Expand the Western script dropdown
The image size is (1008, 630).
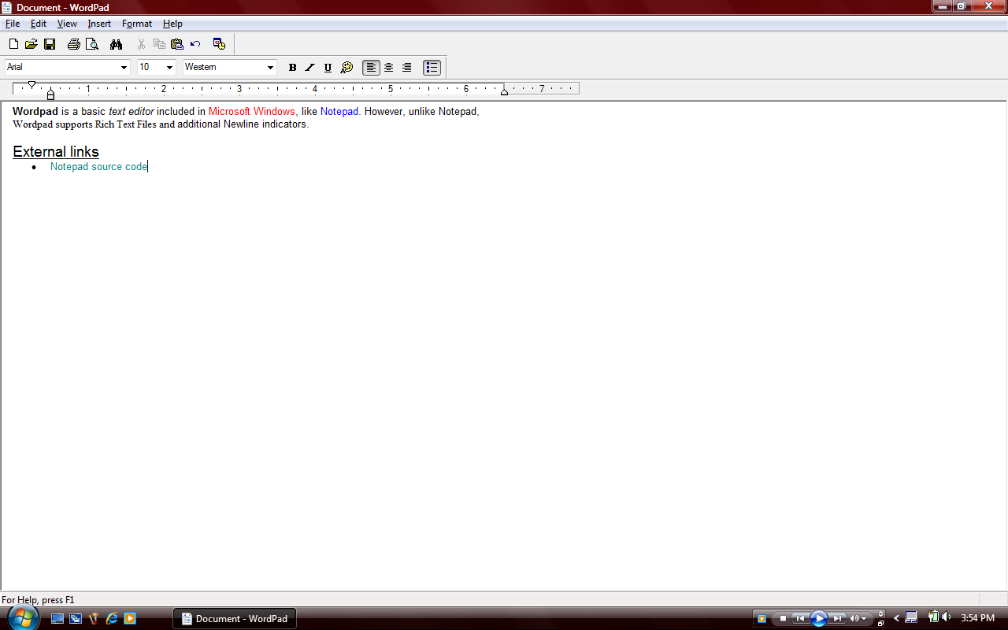coord(270,68)
